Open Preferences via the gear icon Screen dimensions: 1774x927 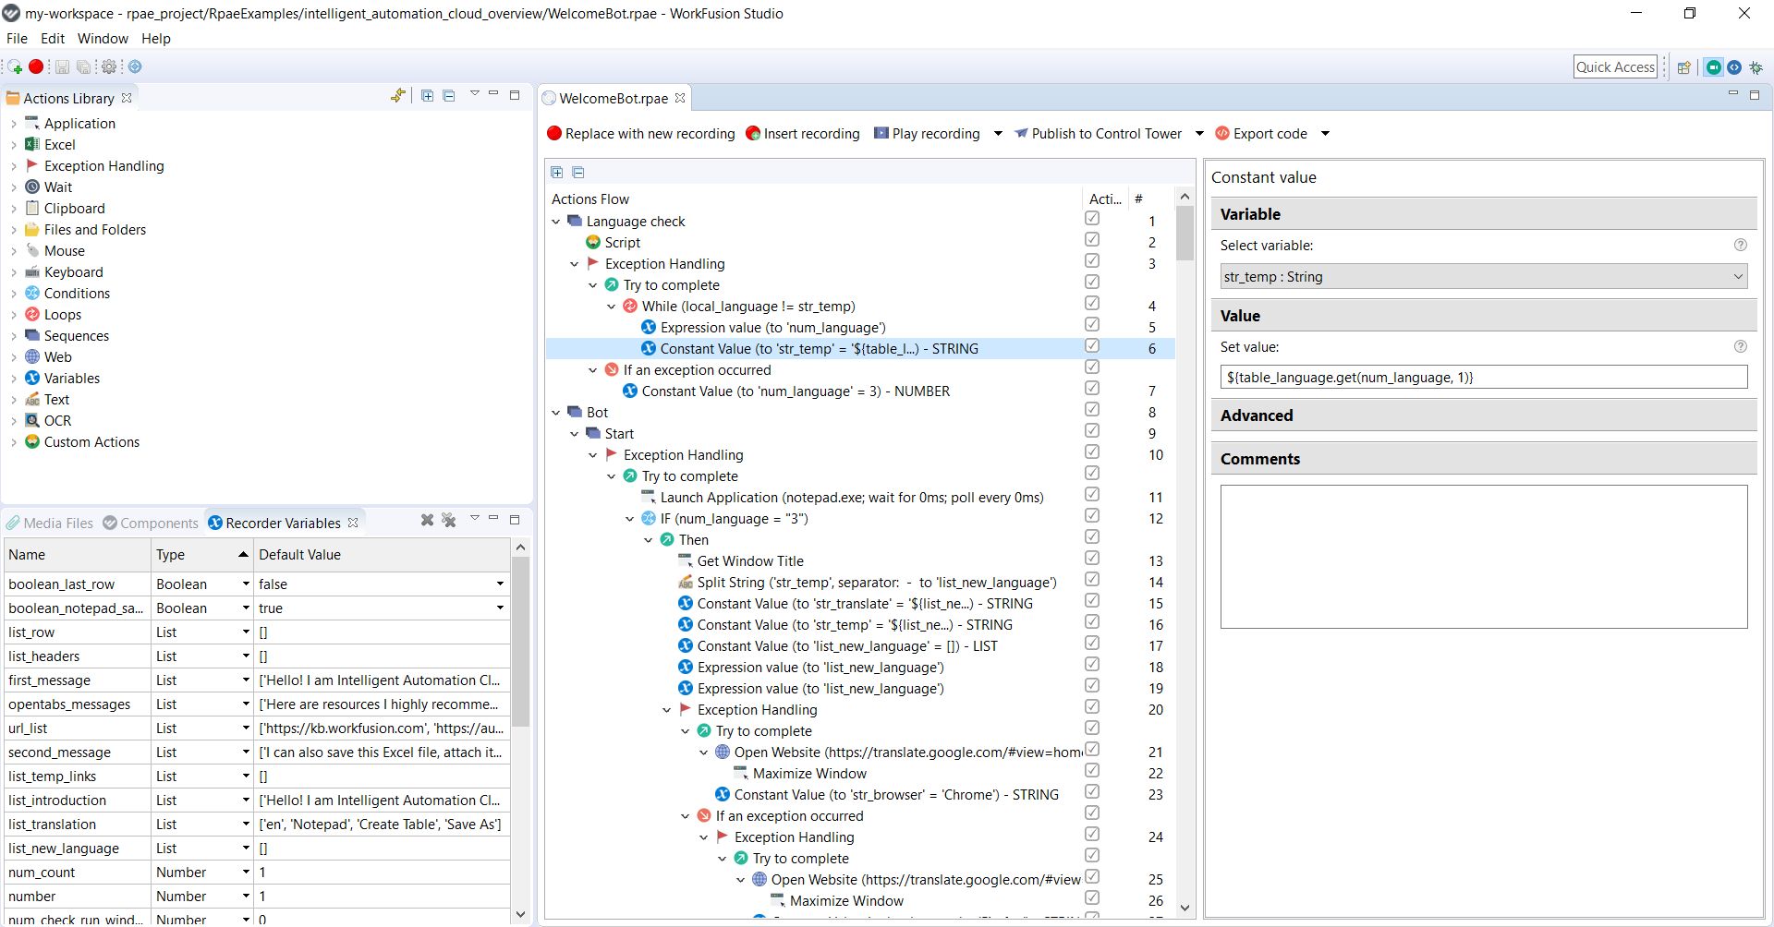[109, 66]
